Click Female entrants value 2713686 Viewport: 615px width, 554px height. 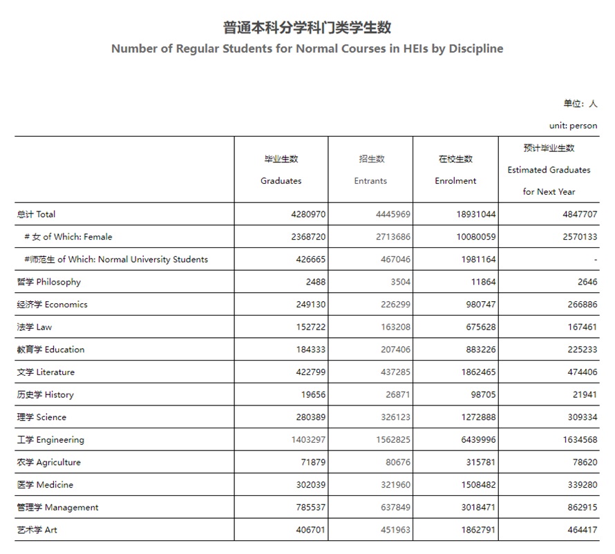(x=393, y=237)
